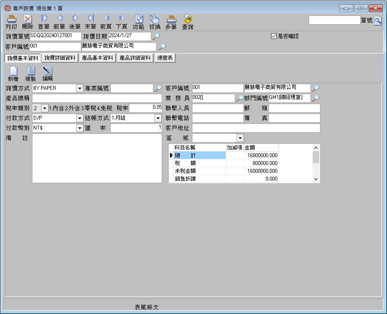Click the 單號 search input field
This screenshot has height=314, width=387.
tap(334, 20)
